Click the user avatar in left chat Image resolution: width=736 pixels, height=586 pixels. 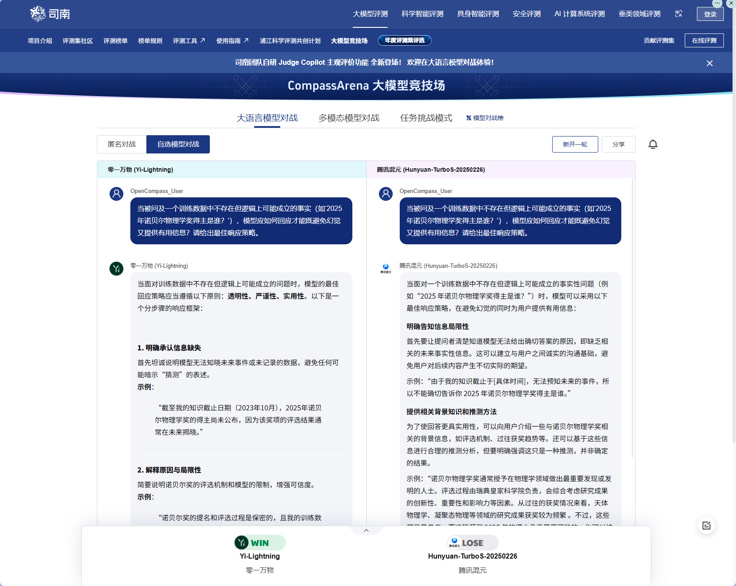click(x=116, y=194)
